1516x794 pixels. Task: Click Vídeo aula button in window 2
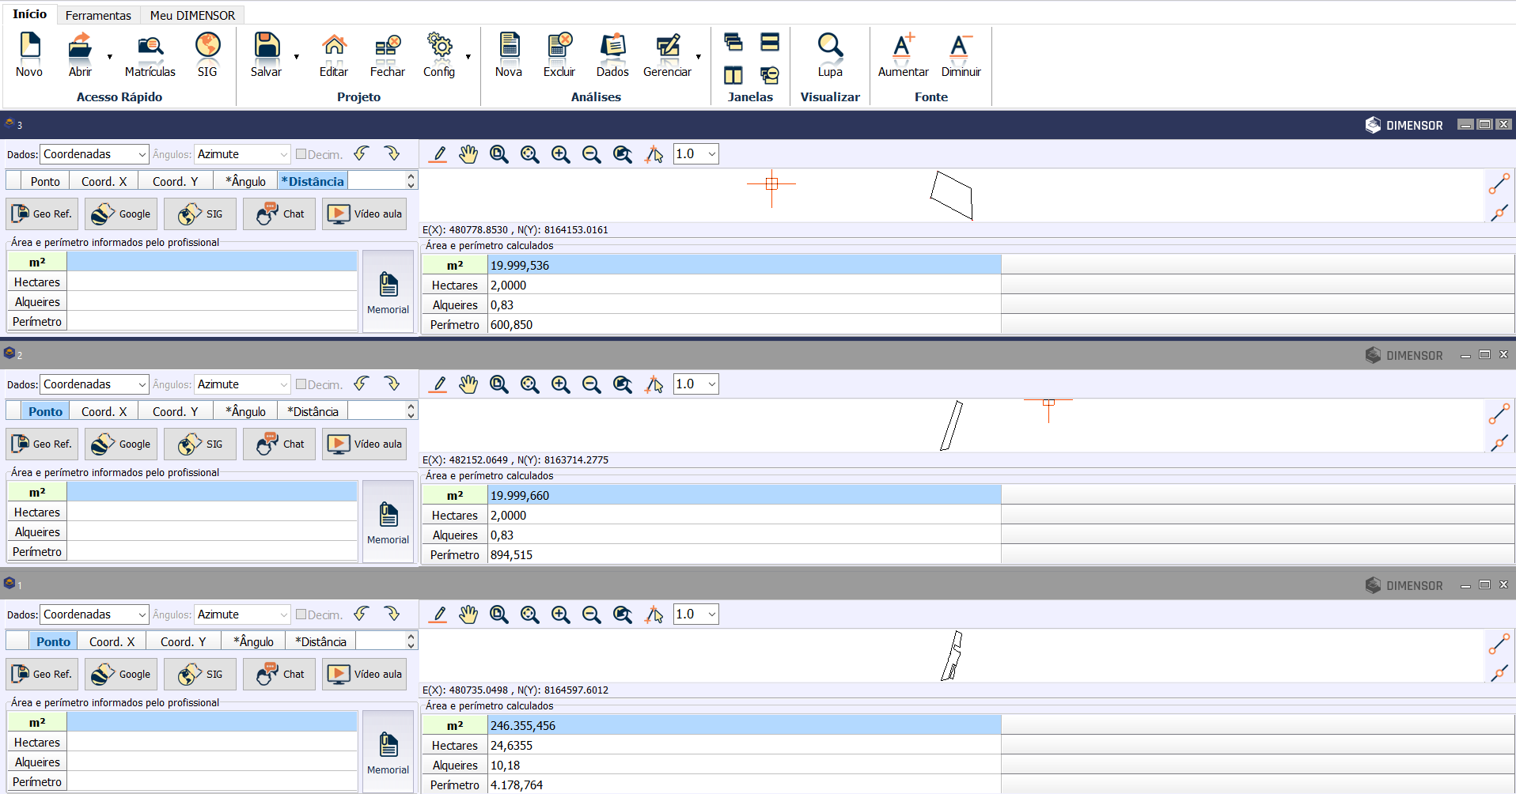coord(365,444)
